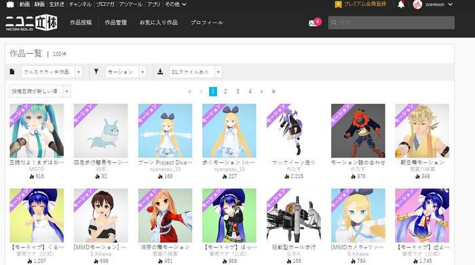Go to page 2 of results
This screenshot has width=475, height=265.
click(x=225, y=91)
